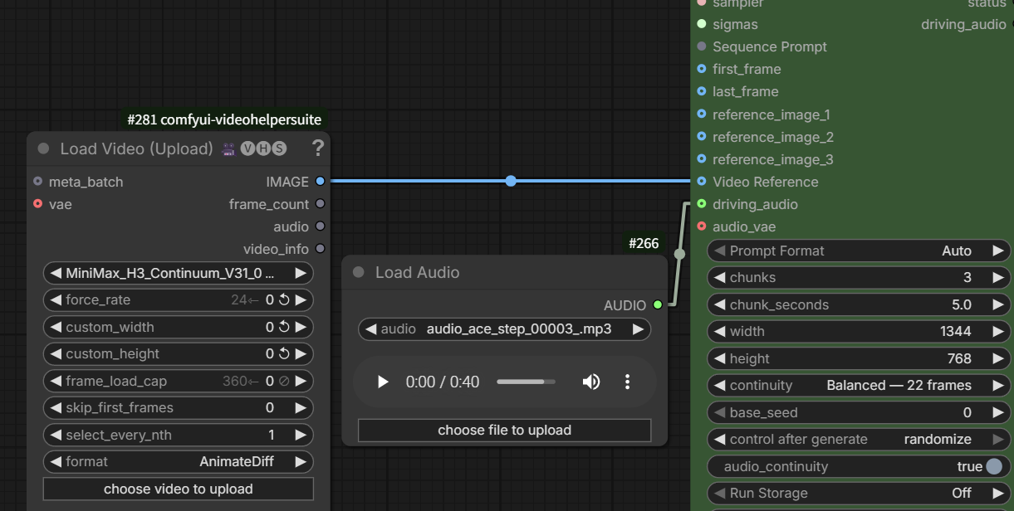The width and height of the screenshot is (1014, 511).
Task: Click the chunk_seconds value 5.0 field
Action: pos(962,304)
